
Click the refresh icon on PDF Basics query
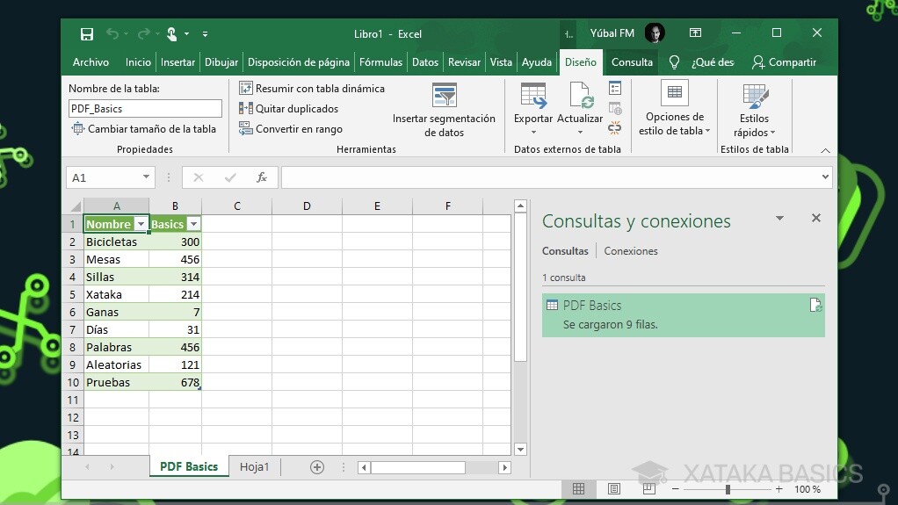tap(815, 305)
